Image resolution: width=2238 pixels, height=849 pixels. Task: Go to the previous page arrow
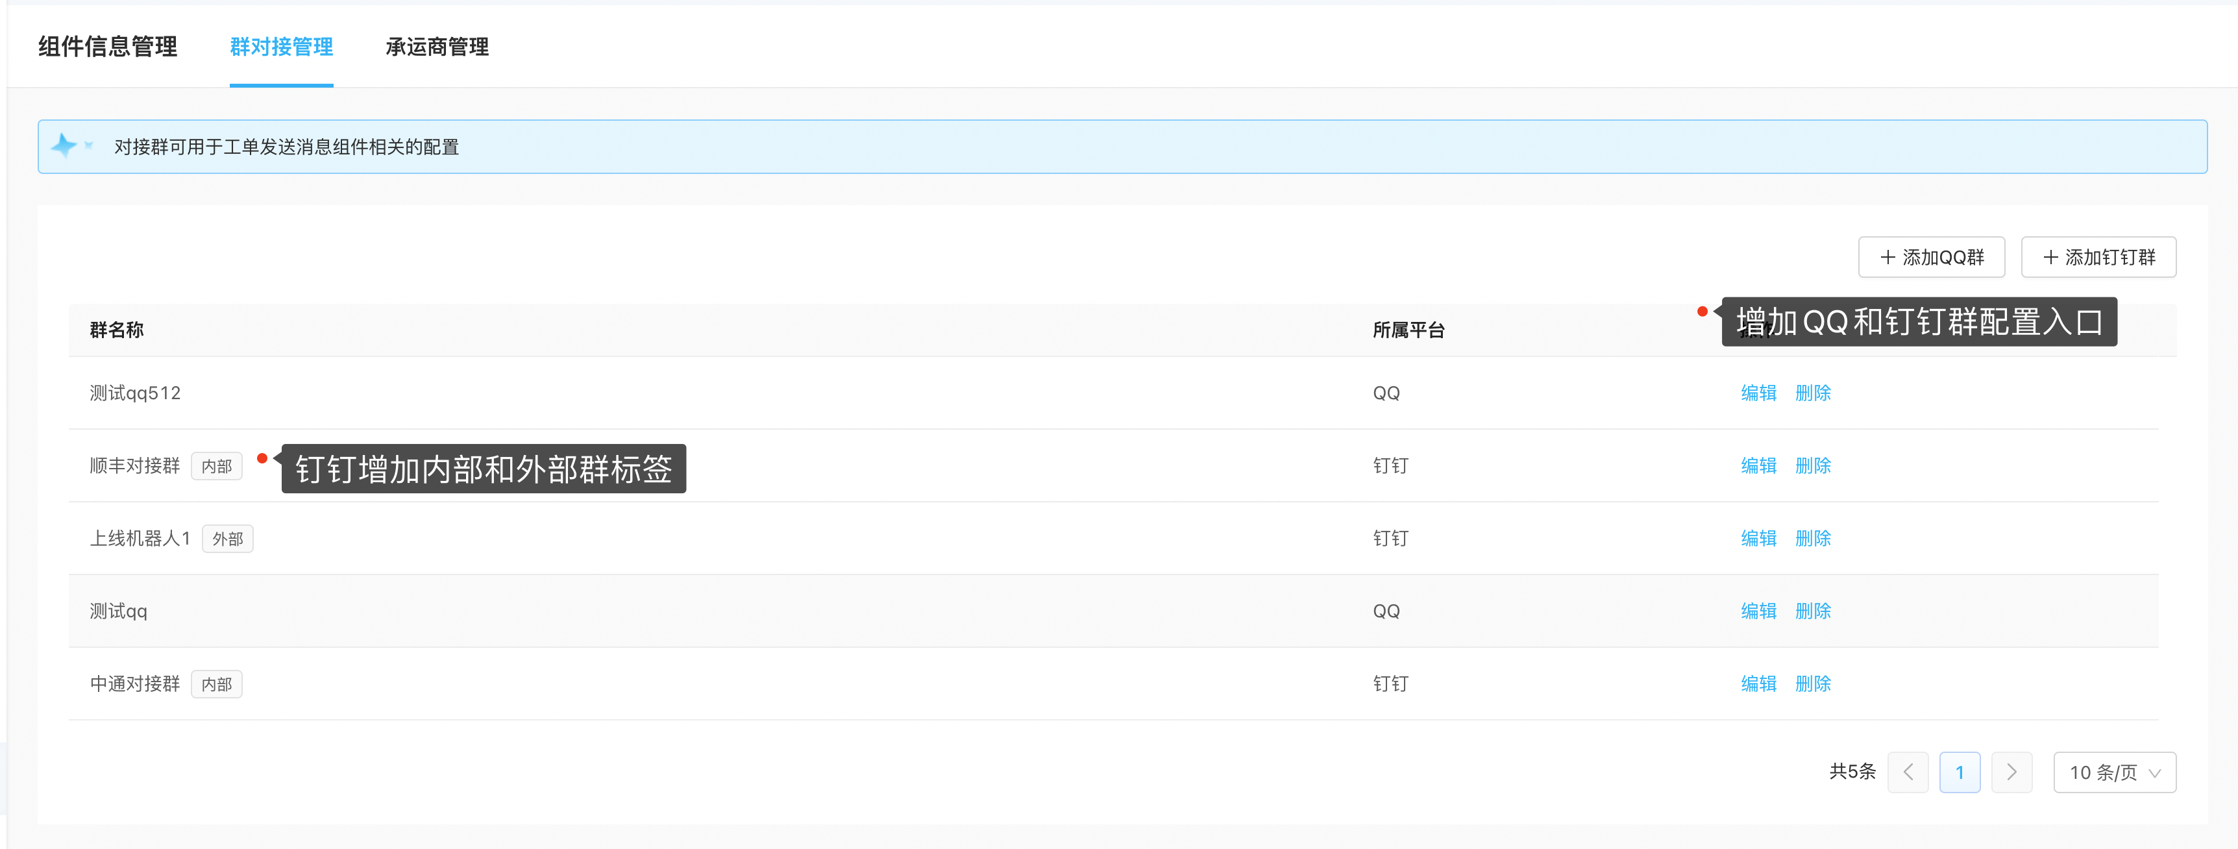[x=1908, y=772]
